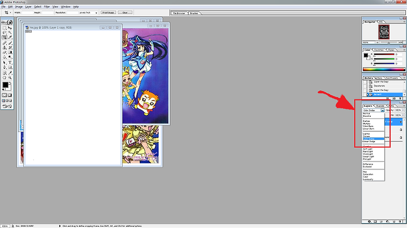The height and width of the screenshot is (228, 407).
Task: Select the Magic Wand tool
Action: [x=10, y=32]
